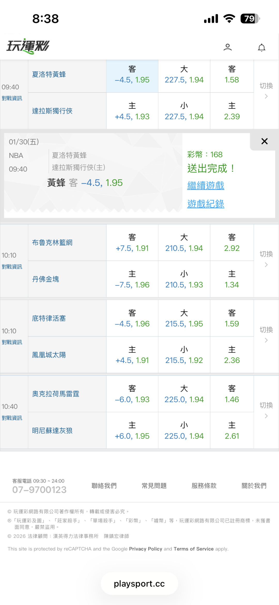Screen dimensions: 279x605
Task: Tap the notification bell icon
Action: (x=261, y=48)
